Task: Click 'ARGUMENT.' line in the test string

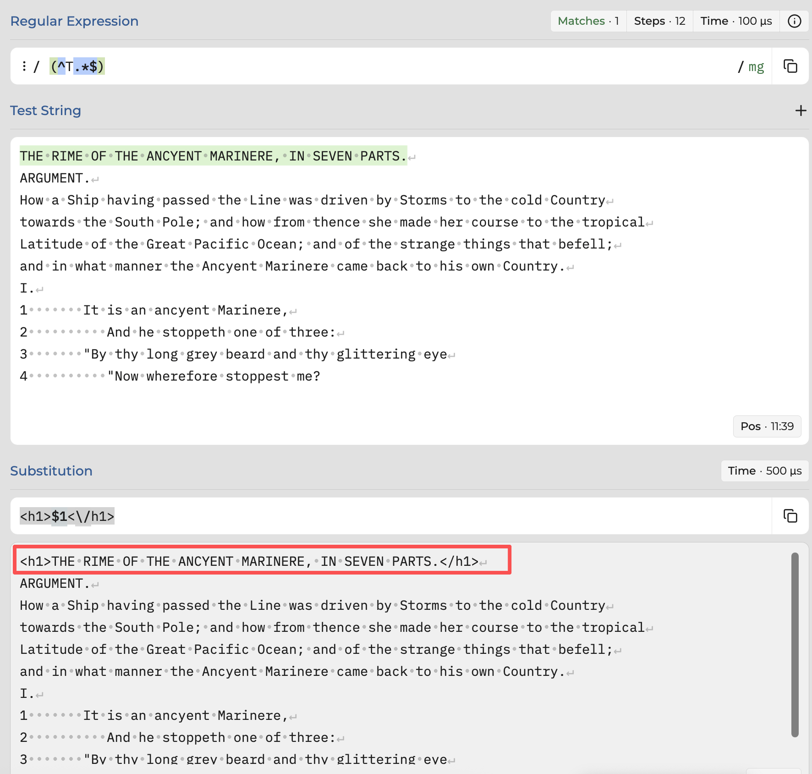Action: (55, 178)
